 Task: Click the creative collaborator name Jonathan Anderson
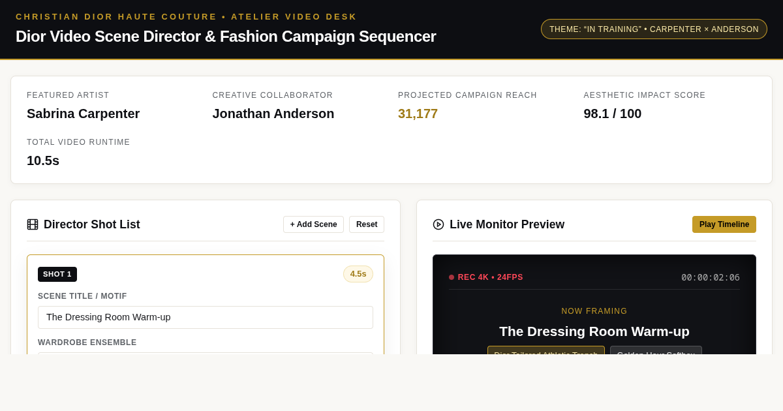(x=273, y=114)
